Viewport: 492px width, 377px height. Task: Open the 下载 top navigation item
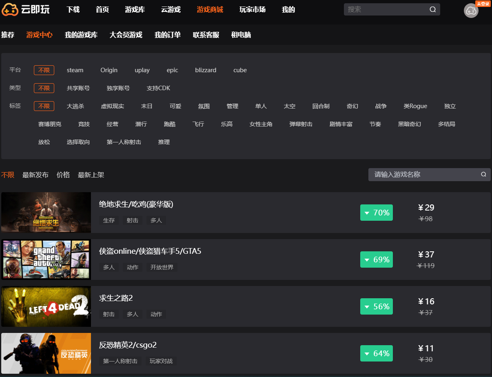(73, 9)
